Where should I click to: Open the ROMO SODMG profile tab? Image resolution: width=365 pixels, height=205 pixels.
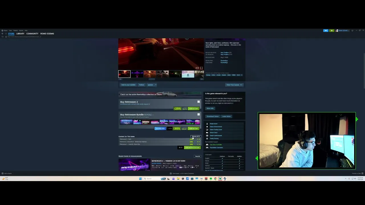[x=47, y=34]
